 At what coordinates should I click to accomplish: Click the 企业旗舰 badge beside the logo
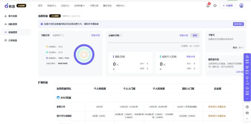[21, 6]
